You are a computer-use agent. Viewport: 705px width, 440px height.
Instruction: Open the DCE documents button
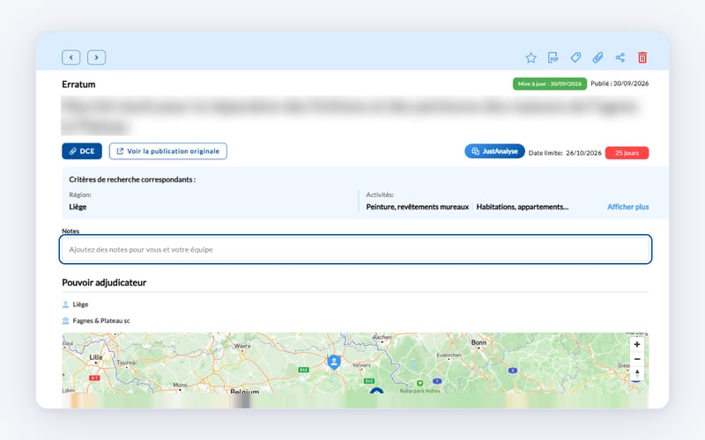pyautogui.click(x=82, y=151)
